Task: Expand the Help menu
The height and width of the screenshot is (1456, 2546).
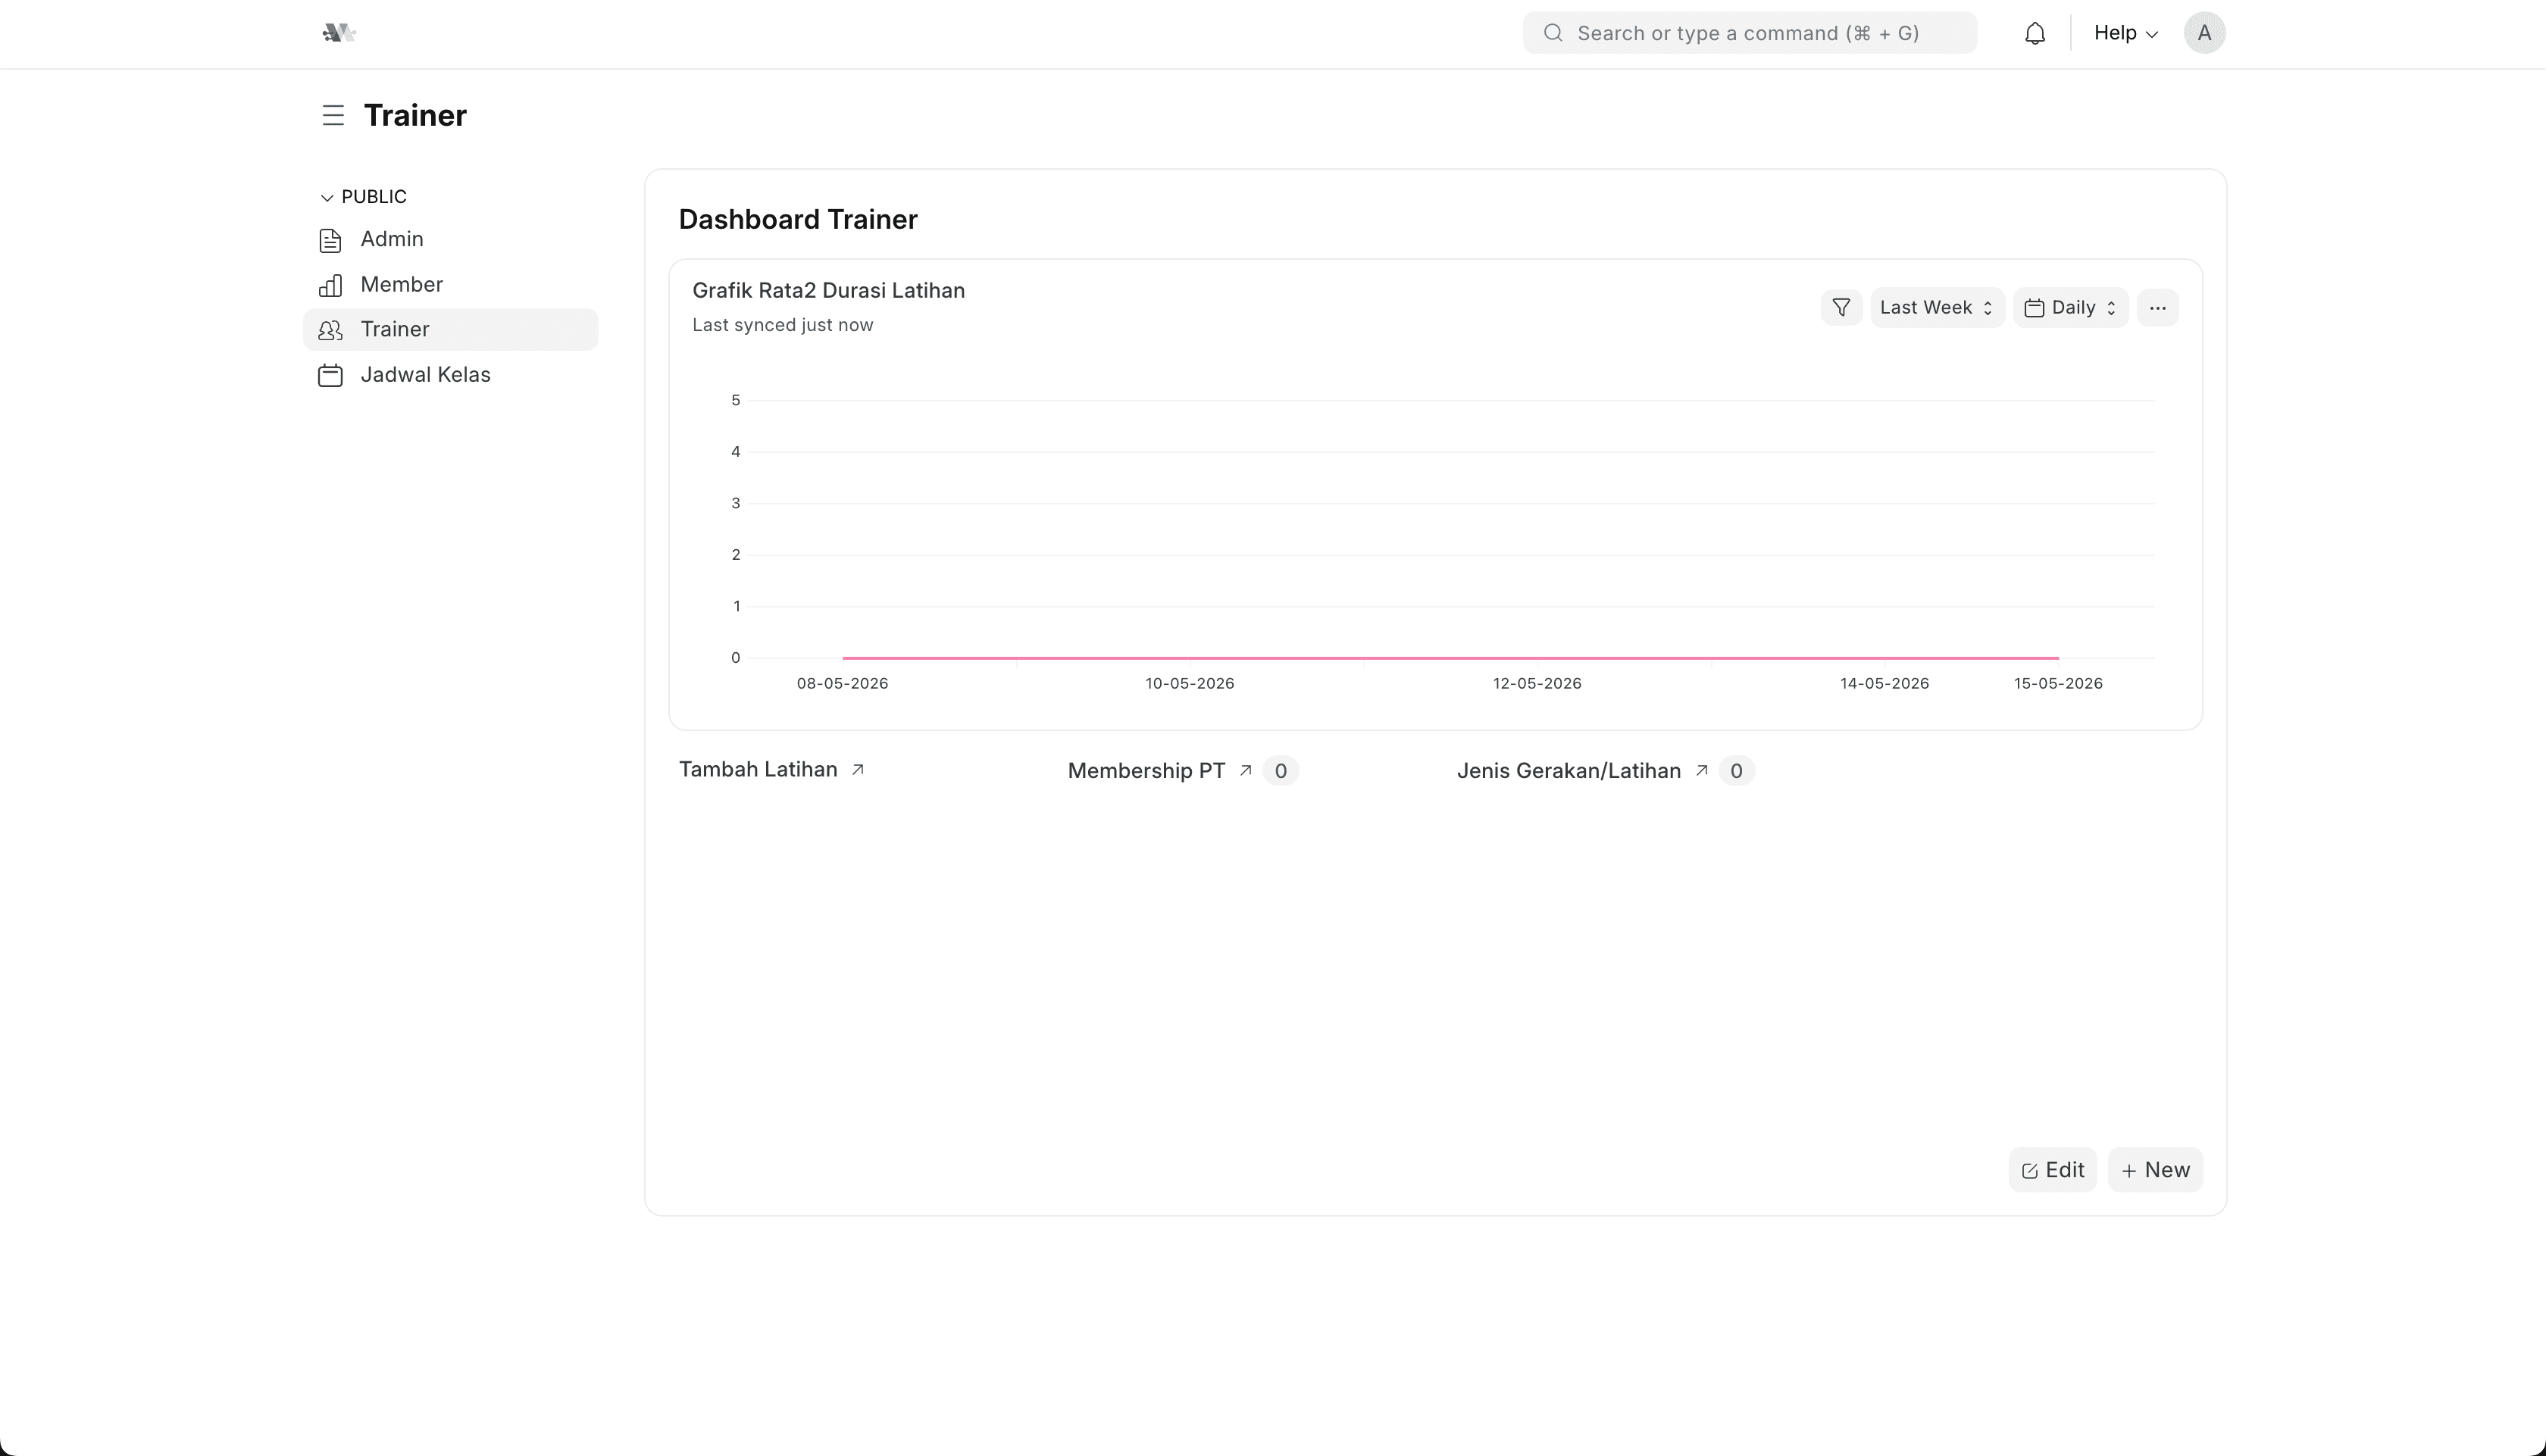Action: click(2125, 33)
